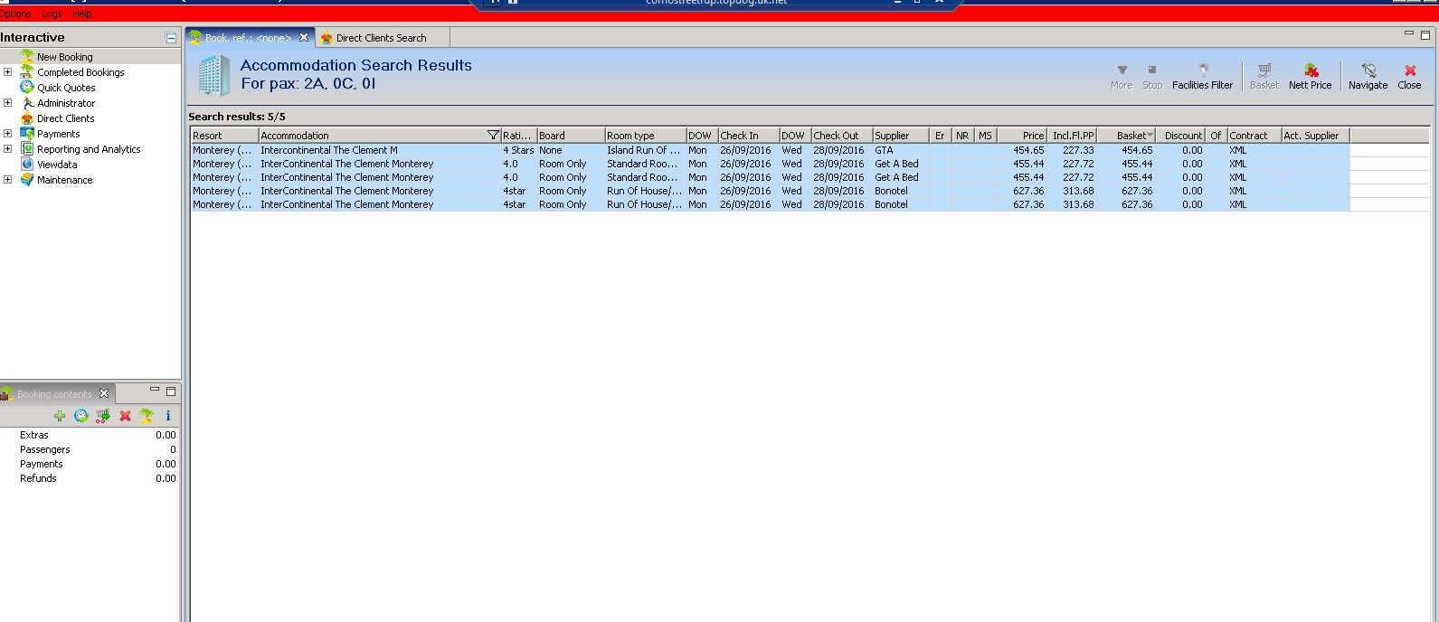
Task: Click the Completed Bookings tree item
Action: pos(80,72)
